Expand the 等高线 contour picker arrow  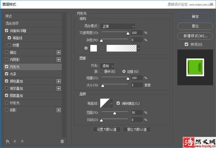(x=111, y=103)
